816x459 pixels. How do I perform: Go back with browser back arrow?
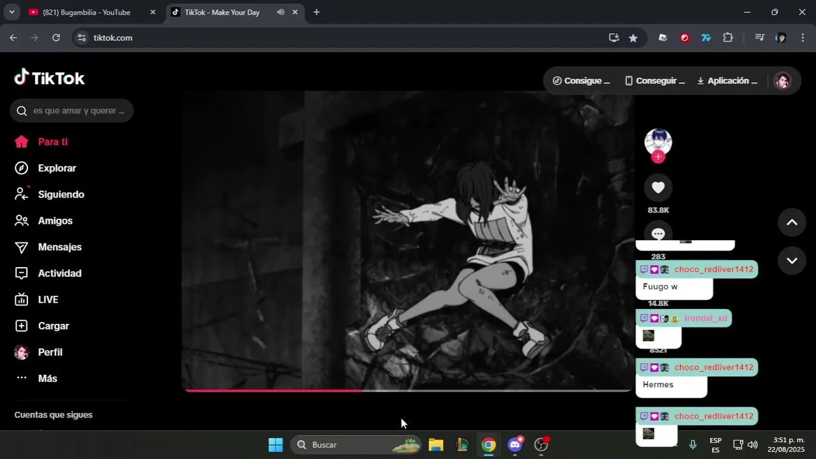pos(13,38)
